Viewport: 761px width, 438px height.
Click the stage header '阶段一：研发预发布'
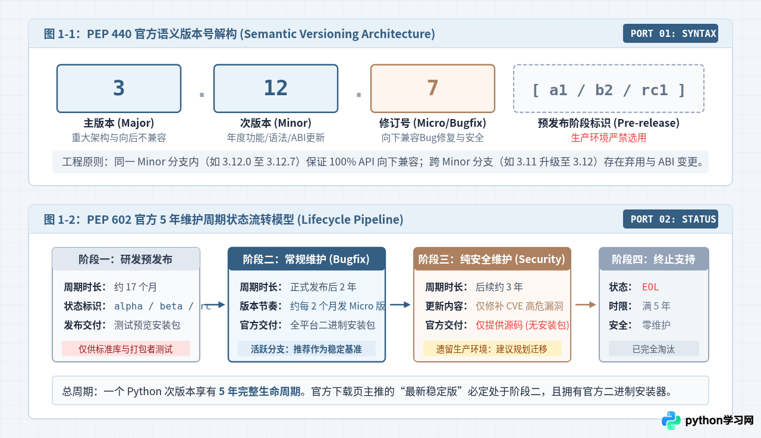126,259
